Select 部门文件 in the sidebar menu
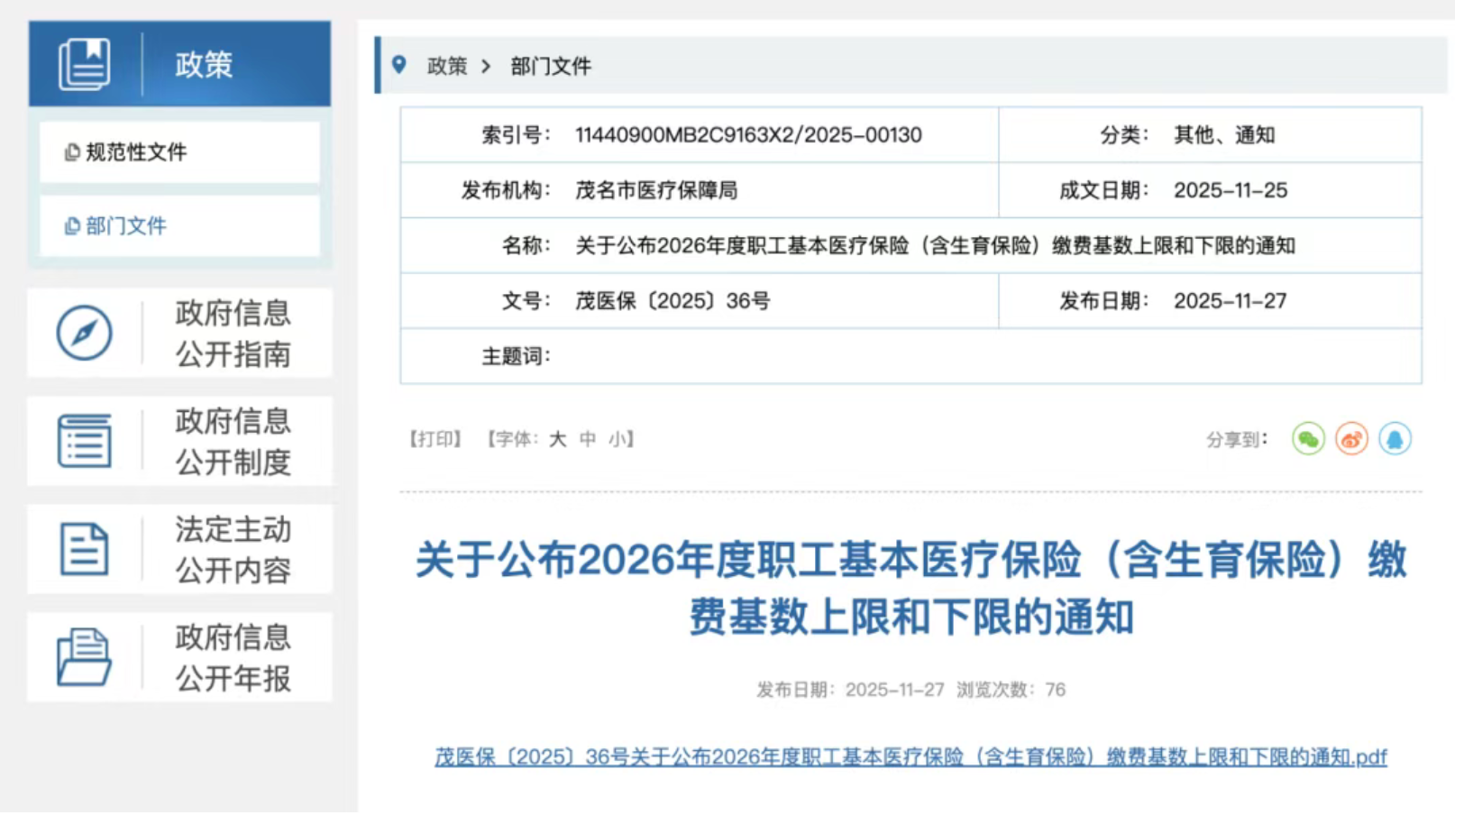1464x815 pixels. (125, 226)
